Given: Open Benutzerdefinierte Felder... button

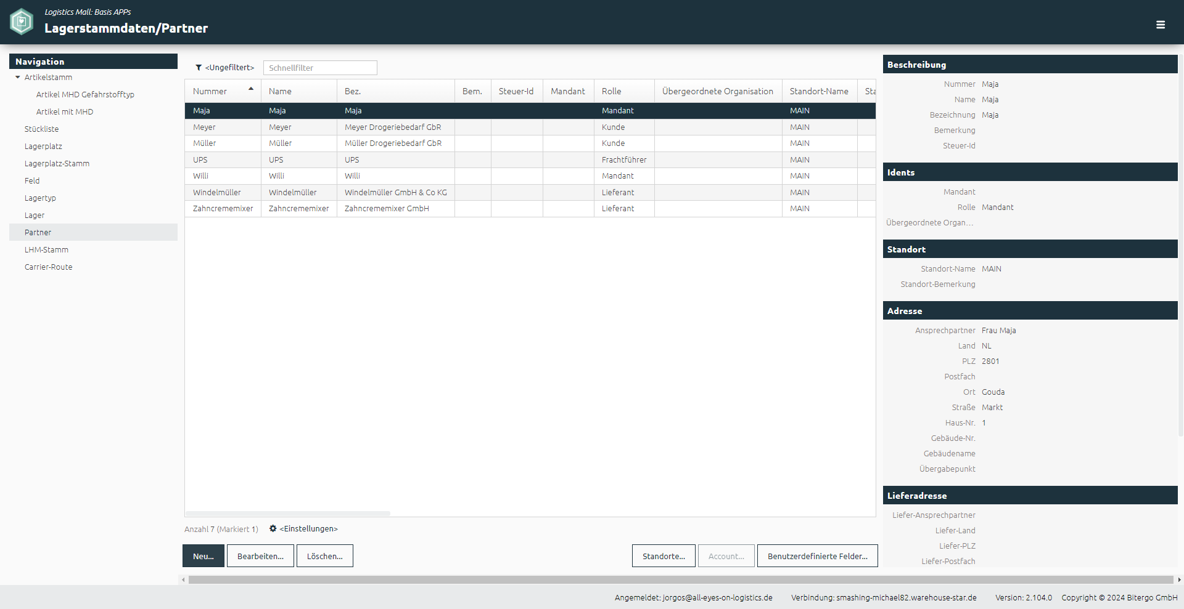Looking at the screenshot, I should 818,556.
